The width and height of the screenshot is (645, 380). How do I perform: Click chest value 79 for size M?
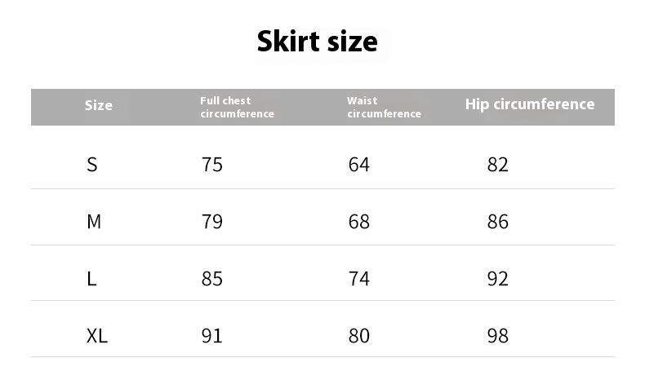(x=211, y=222)
